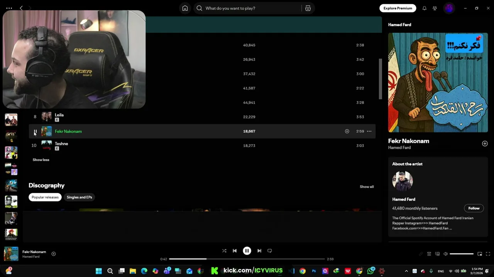Select Popular releases filter chip

45,197
